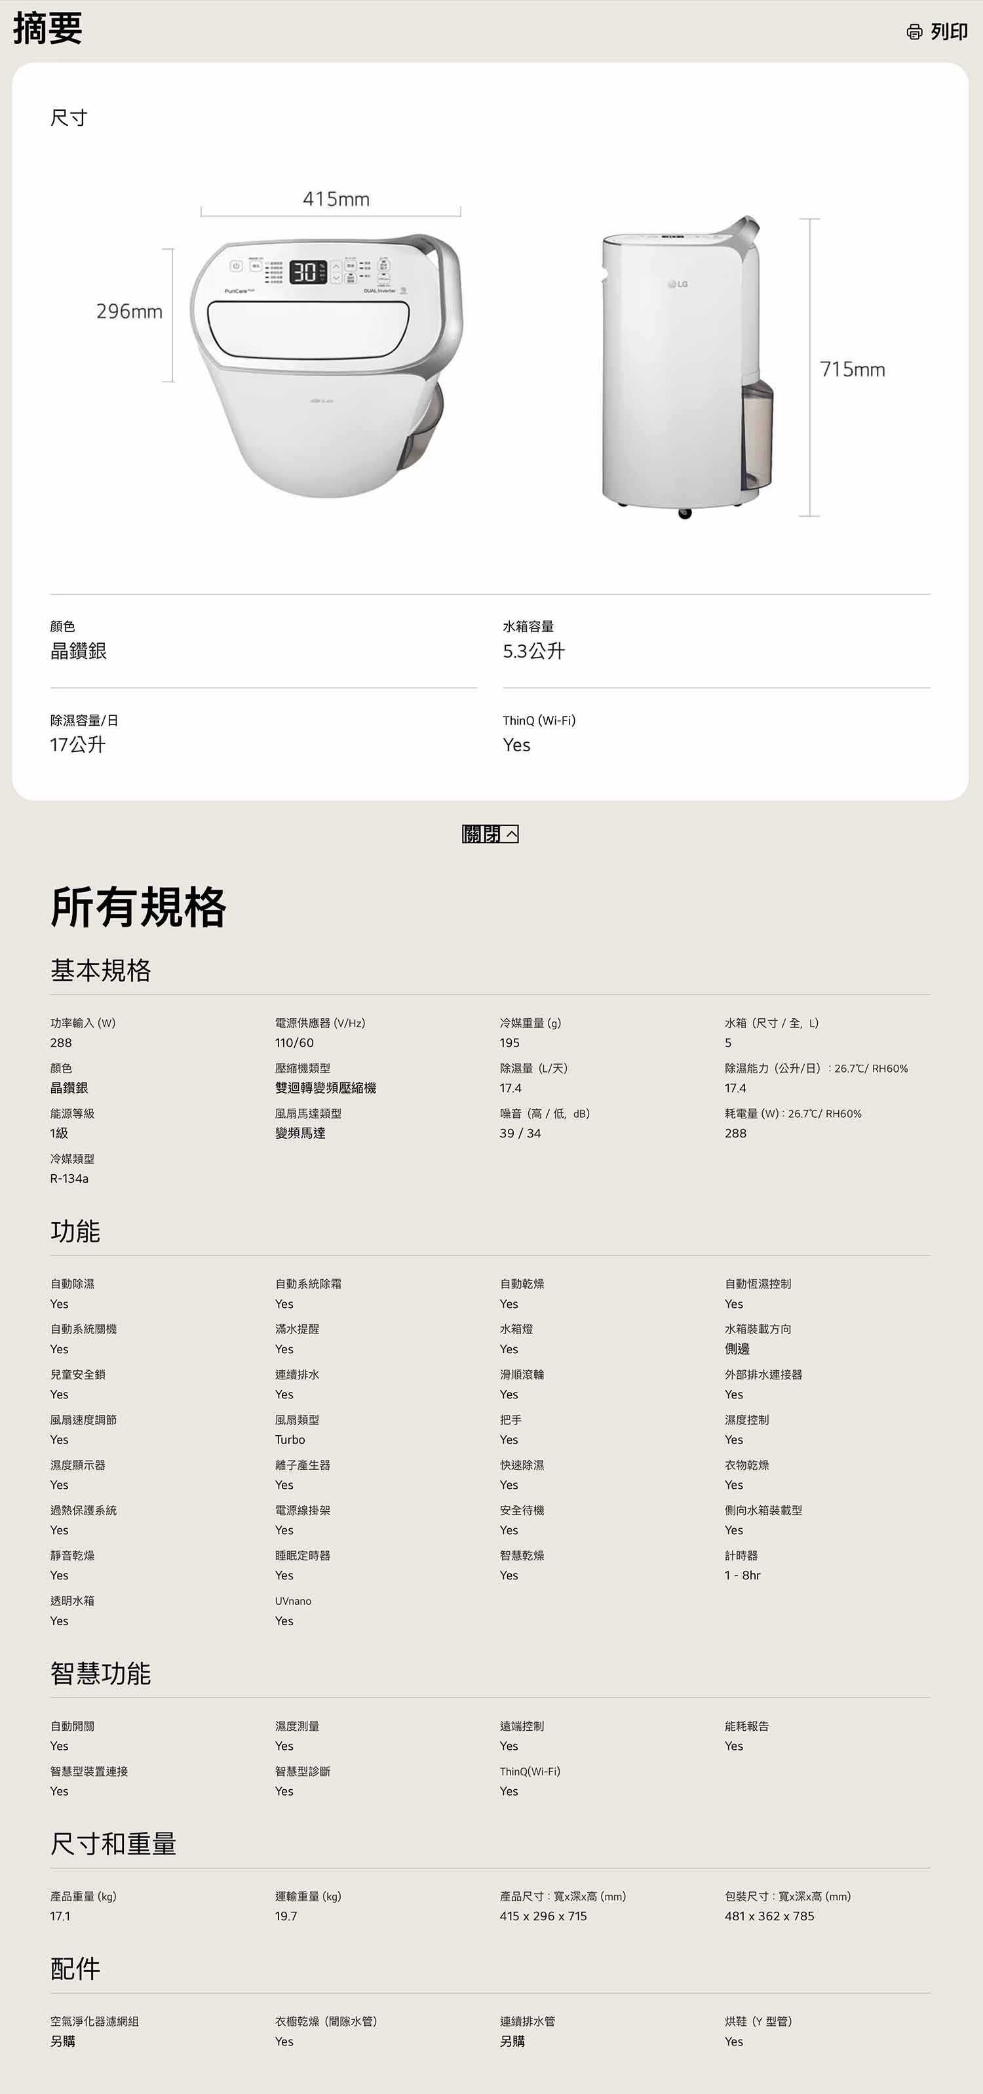Click the 智慧功能 section heading
The image size is (983, 2094).
pyautogui.click(x=101, y=1673)
